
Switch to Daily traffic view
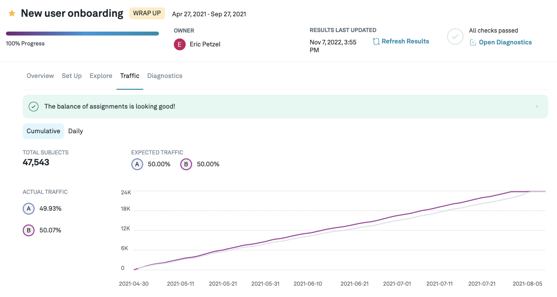tap(76, 131)
